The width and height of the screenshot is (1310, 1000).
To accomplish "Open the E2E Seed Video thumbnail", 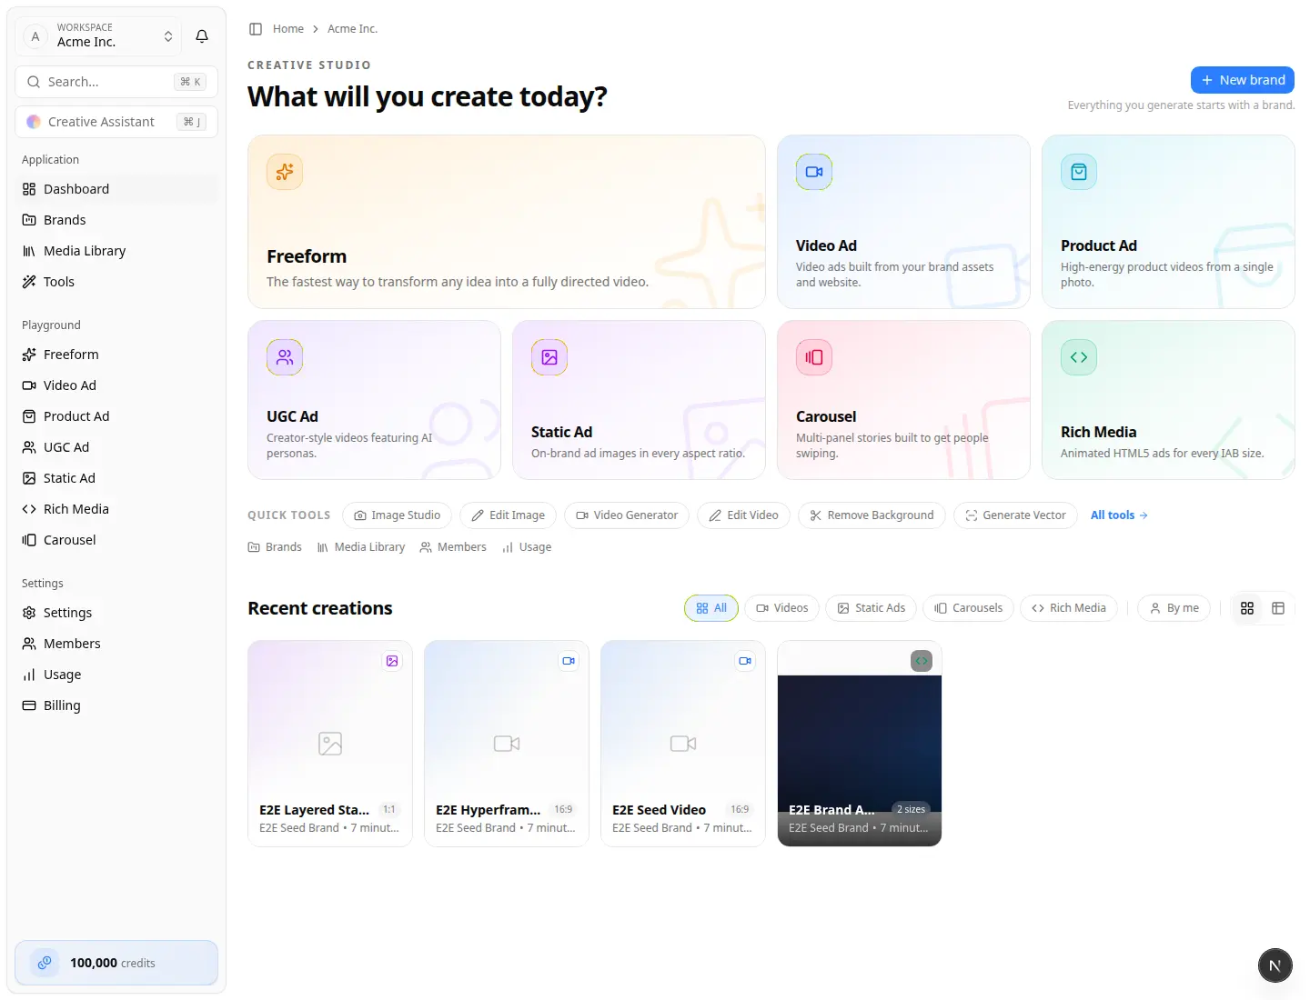I will pos(683,744).
